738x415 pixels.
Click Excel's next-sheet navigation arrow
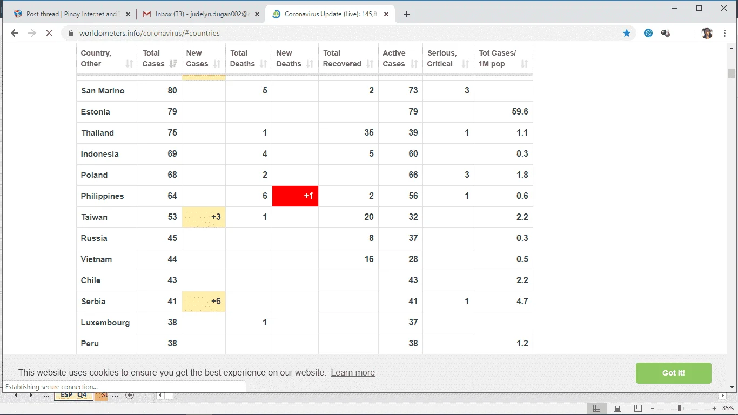point(31,395)
